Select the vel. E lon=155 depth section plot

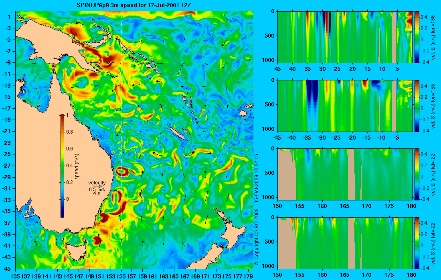345,37
